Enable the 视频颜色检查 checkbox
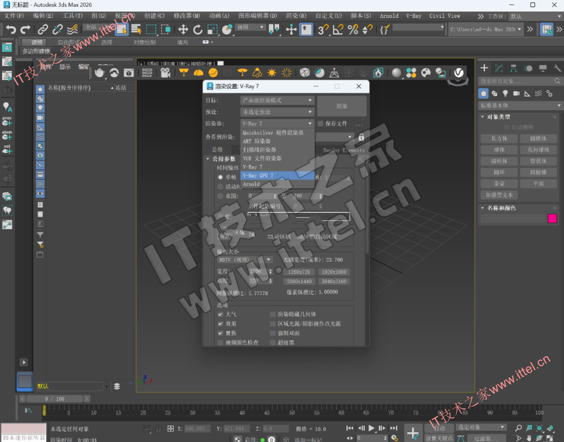 (x=220, y=342)
